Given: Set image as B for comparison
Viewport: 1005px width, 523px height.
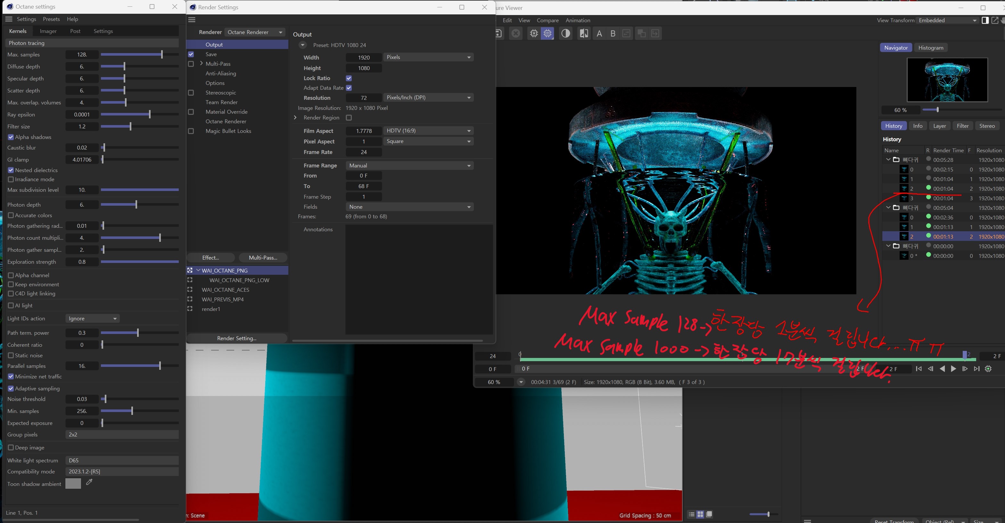Looking at the screenshot, I should click(613, 34).
